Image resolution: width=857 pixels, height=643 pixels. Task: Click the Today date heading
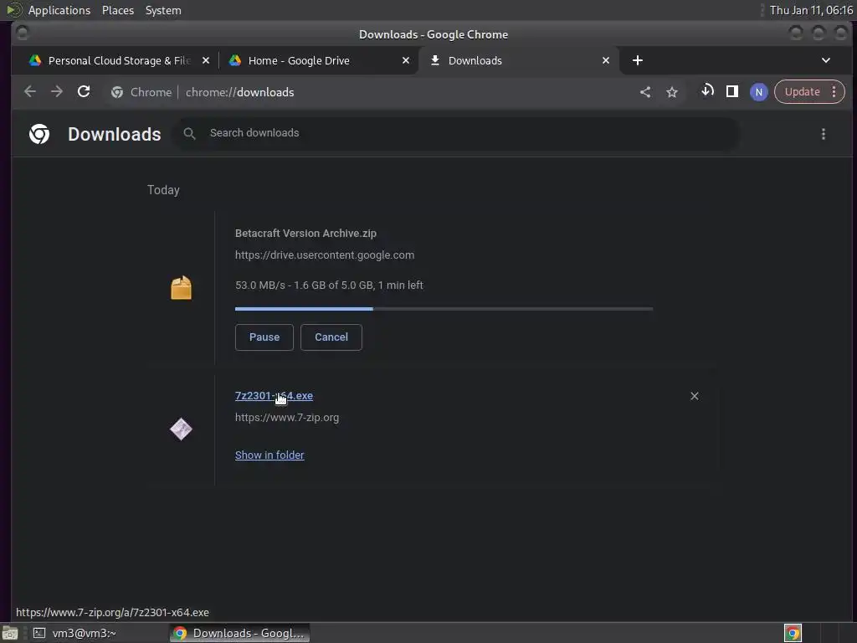(x=163, y=190)
